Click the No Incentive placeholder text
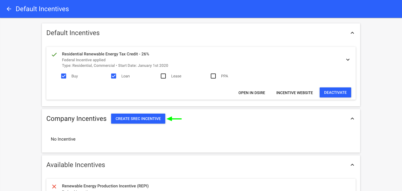Screen dimensions: 402x191 [x=63, y=139]
